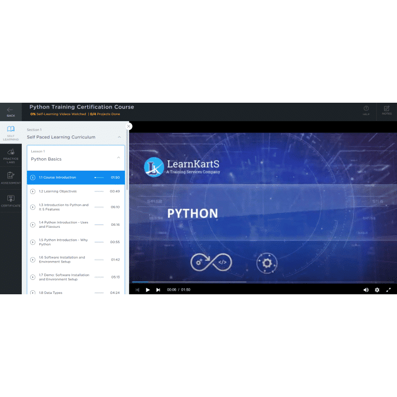
Task: Click play icon beside 1.4 Uses and Flavours
Action: (x=33, y=225)
